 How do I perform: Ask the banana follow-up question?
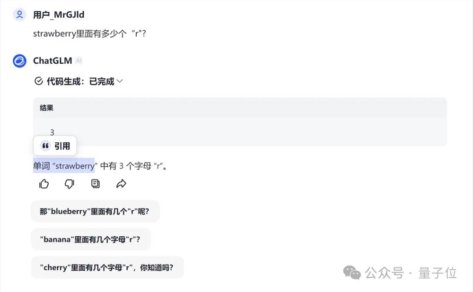coord(91,239)
